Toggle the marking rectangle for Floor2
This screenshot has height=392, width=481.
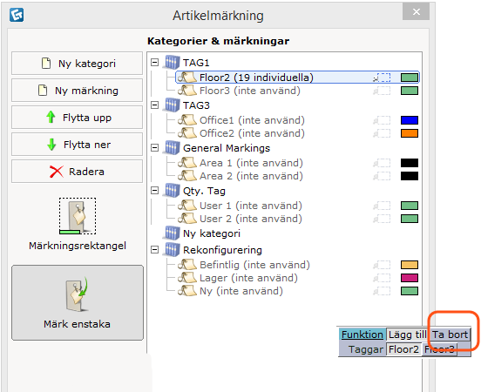(x=382, y=78)
